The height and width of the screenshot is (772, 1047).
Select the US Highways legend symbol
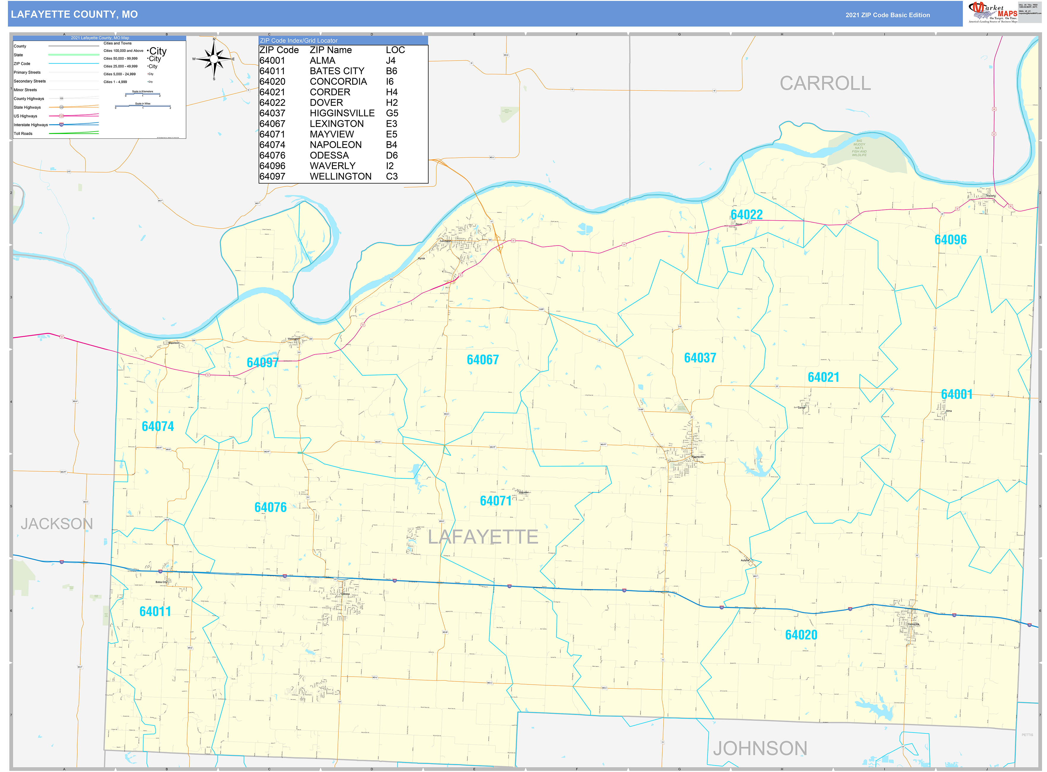pos(62,116)
